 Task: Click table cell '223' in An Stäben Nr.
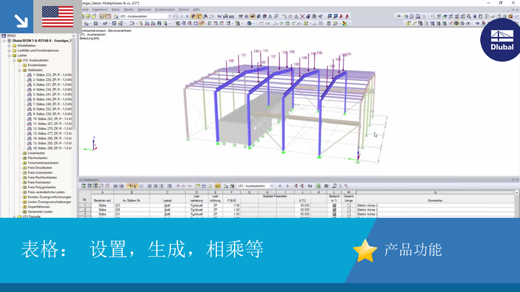click(x=132, y=206)
